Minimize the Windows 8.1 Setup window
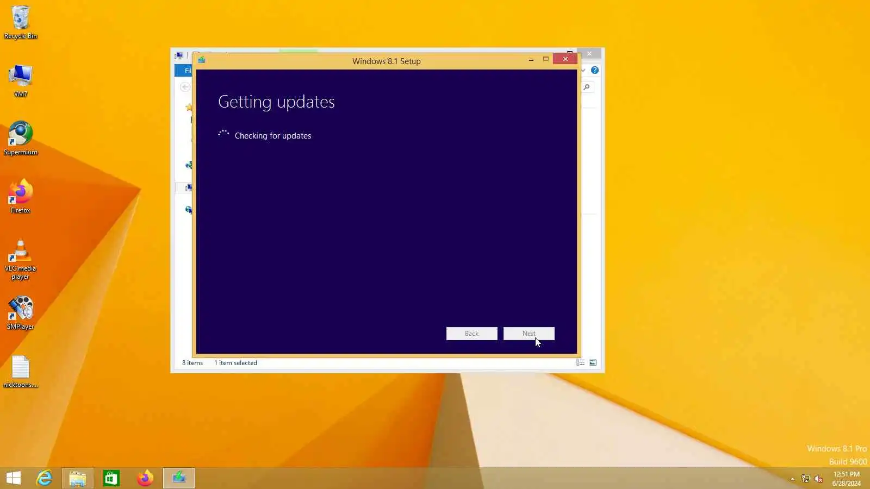This screenshot has height=489, width=870. [531, 60]
